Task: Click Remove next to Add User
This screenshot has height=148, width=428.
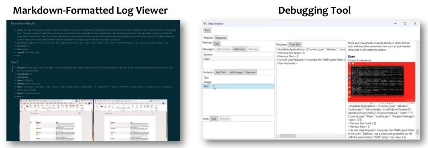Action: coord(253,49)
